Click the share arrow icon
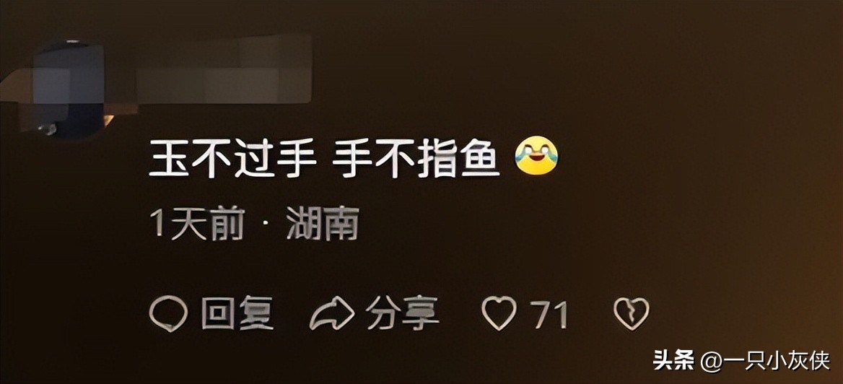This screenshot has height=384, width=843. 332,313
